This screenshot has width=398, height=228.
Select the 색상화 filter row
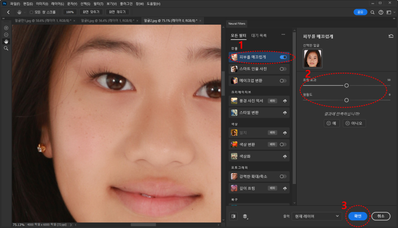click(259, 156)
